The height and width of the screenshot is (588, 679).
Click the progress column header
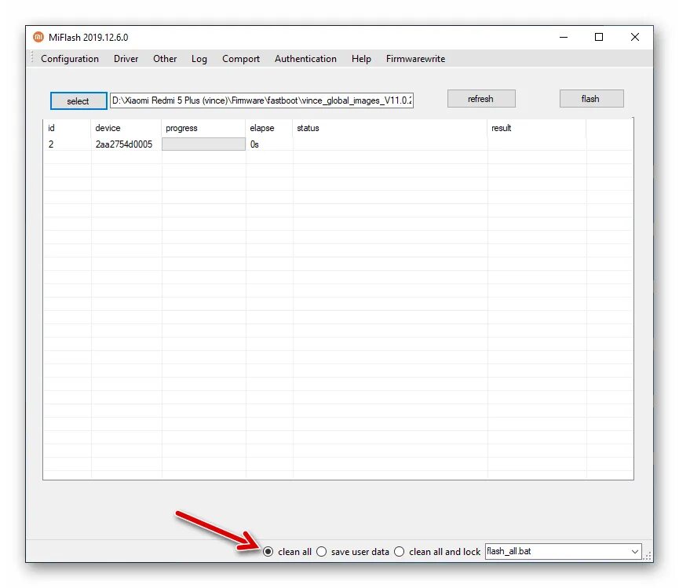pos(203,128)
